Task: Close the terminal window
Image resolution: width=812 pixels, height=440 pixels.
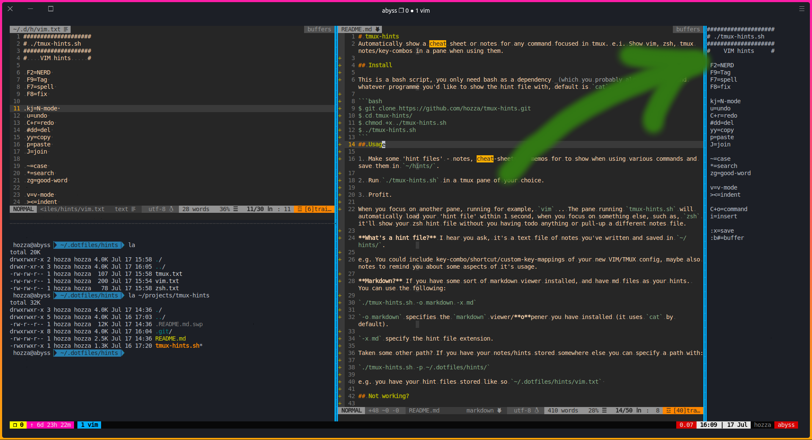Action: pos(10,8)
